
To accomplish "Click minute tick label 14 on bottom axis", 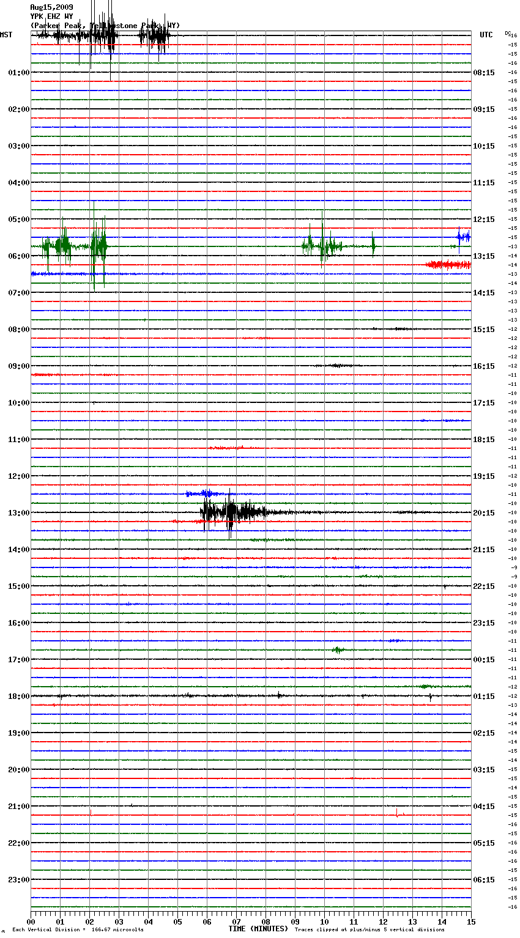I will tap(442, 921).
